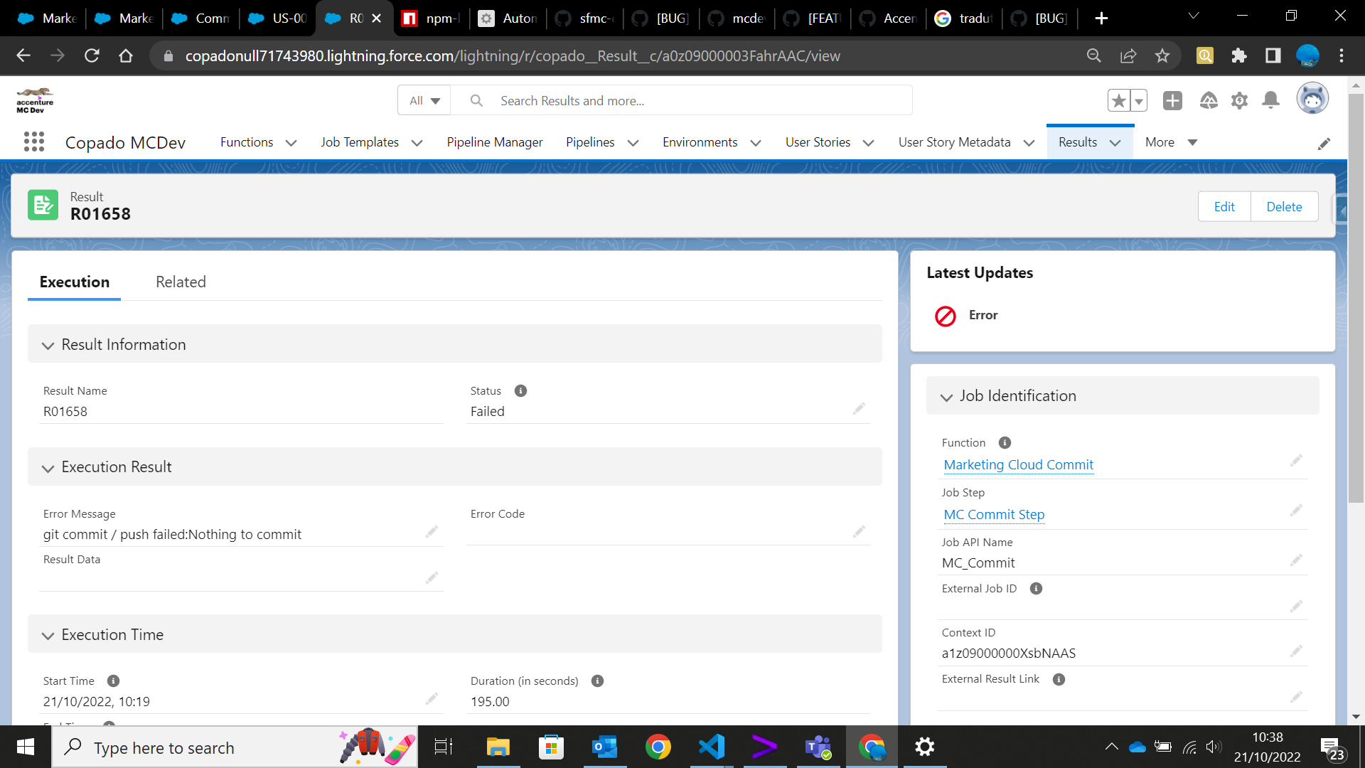Screen dimensions: 1365x768
Task: Collapse the Result Information section
Action: click(48, 346)
